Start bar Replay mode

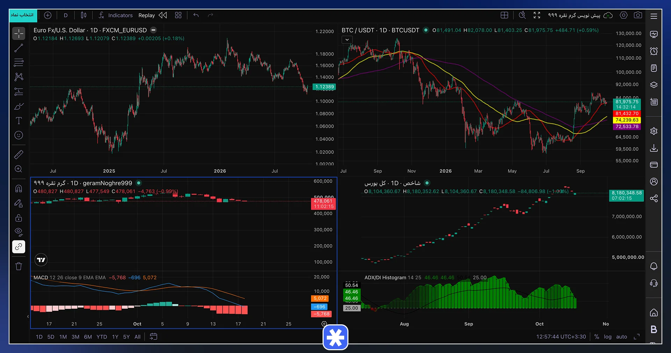point(152,15)
